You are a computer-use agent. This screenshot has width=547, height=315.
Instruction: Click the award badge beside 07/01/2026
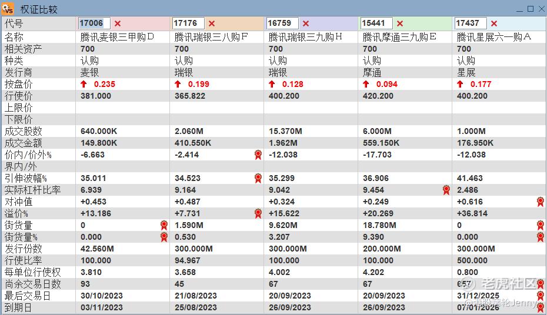pyautogui.click(x=541, y=308)
